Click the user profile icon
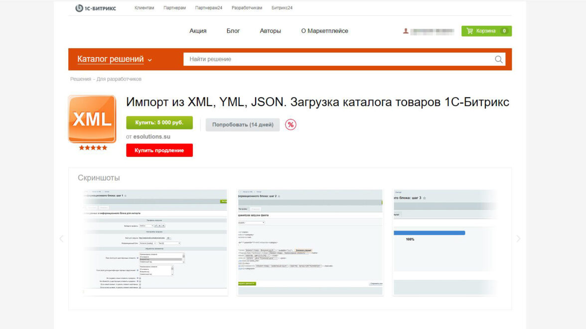586x329 pixels. coord(406,31)
